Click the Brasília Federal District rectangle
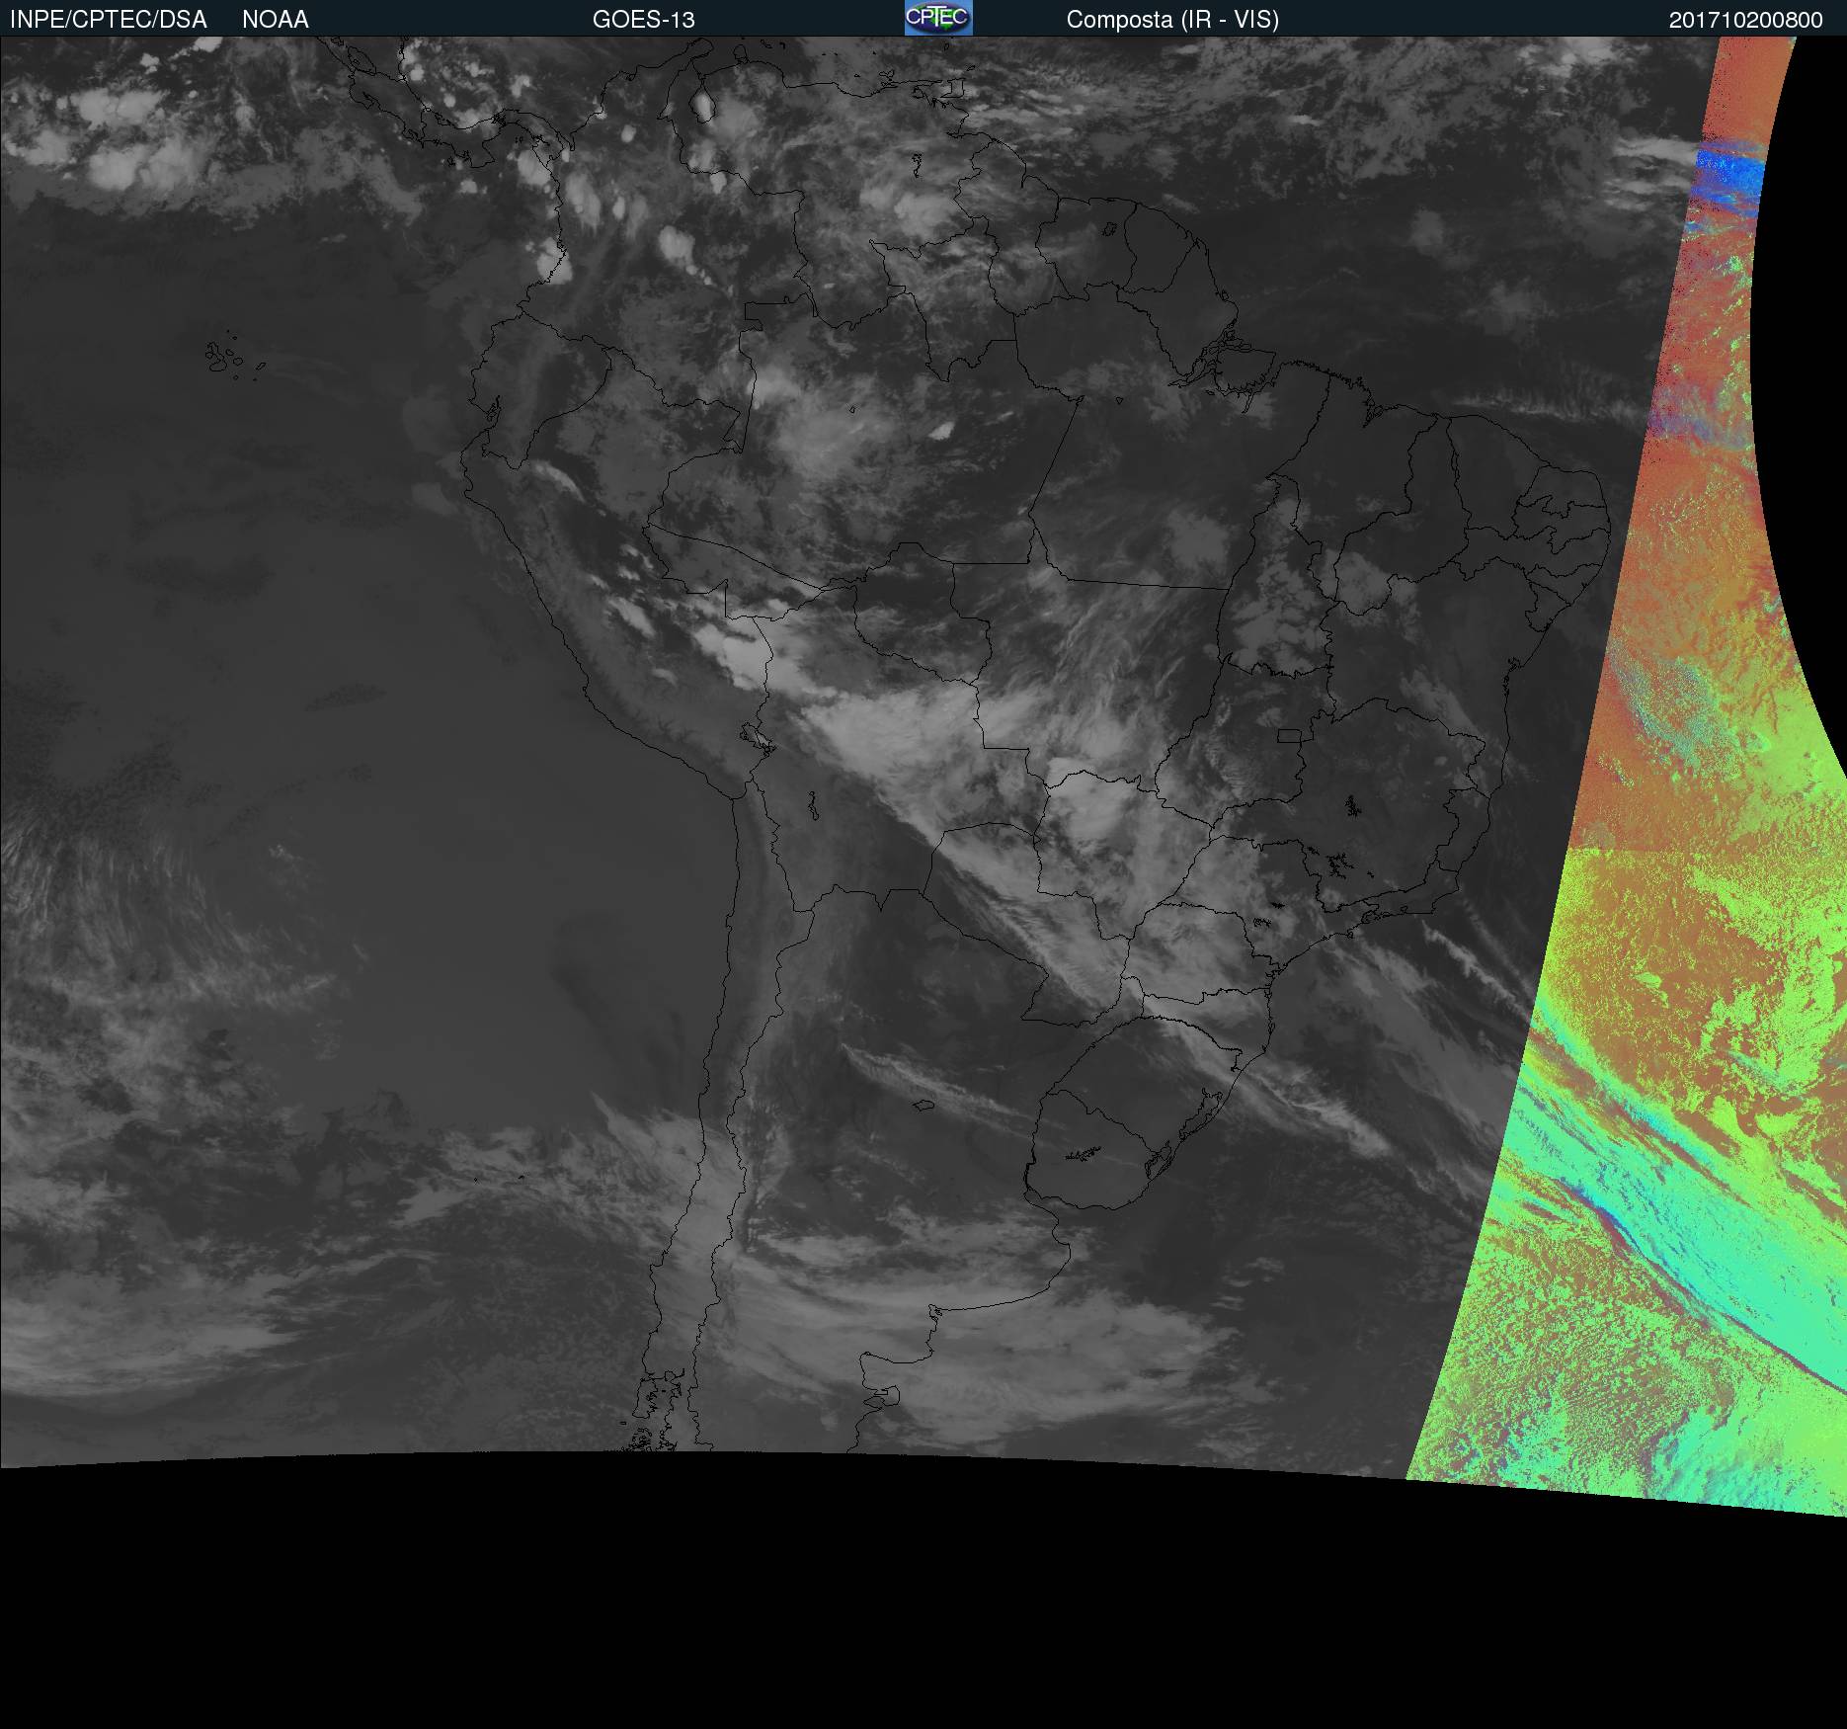The image size is (1847, 1729). pyautogui.click(x=1289, y=735)
